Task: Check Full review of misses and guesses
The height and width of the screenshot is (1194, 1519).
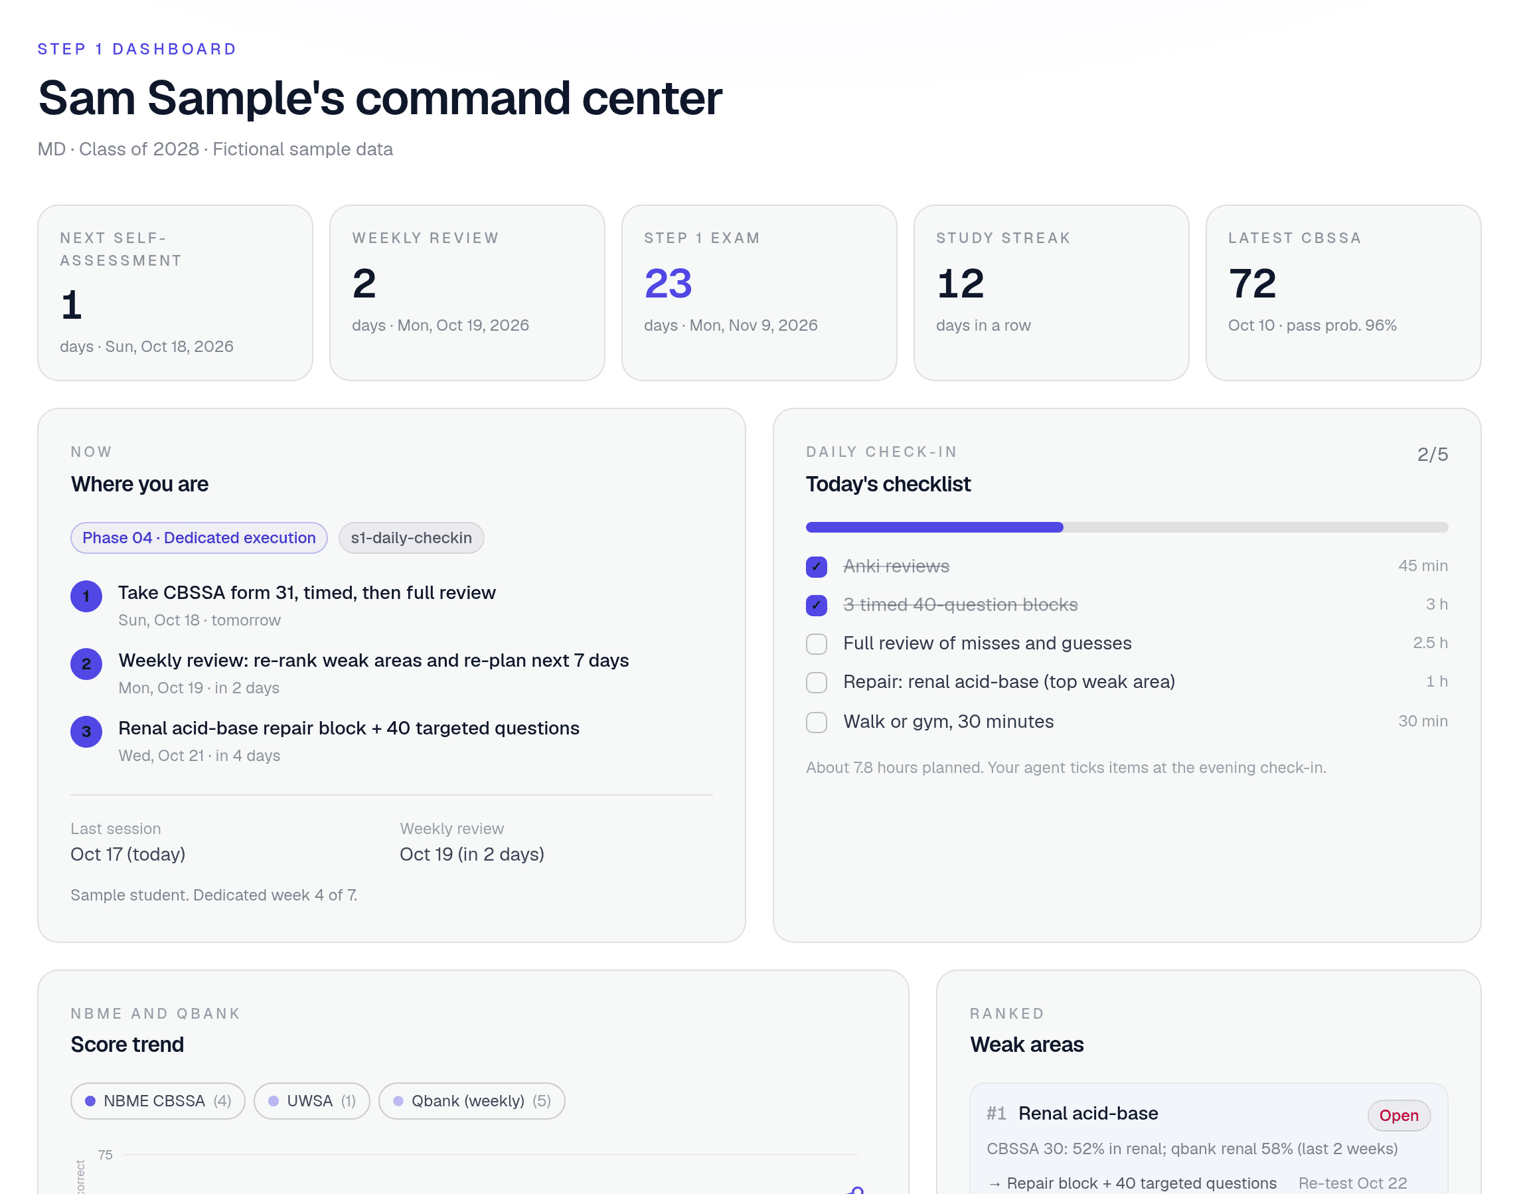Action: [816, 643]
